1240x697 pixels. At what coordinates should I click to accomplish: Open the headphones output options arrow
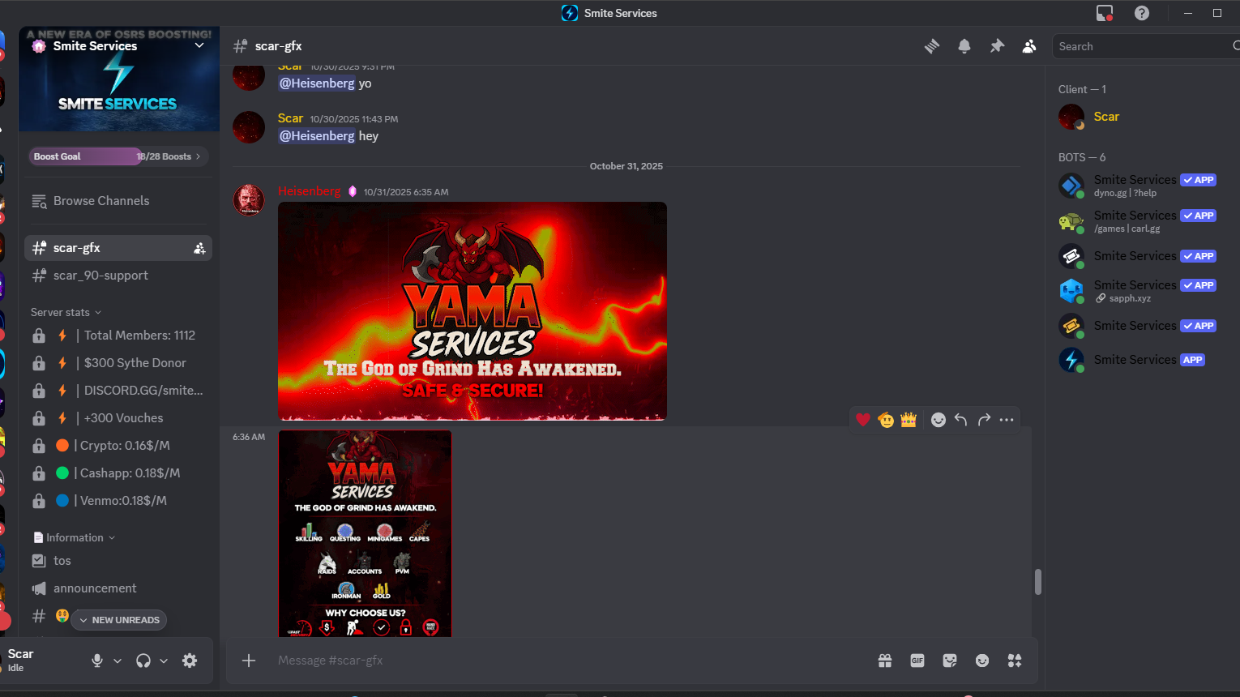coord(164,661)
